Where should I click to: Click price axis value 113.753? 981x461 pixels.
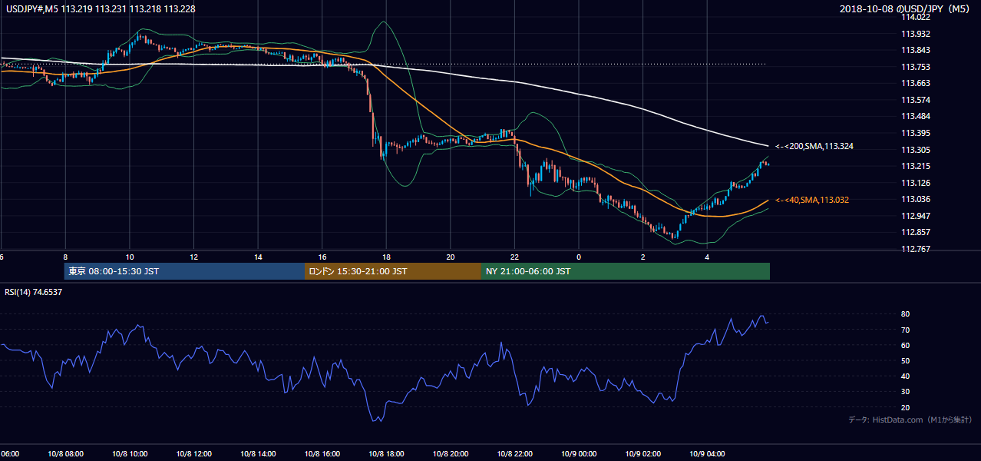coord(916,67)
